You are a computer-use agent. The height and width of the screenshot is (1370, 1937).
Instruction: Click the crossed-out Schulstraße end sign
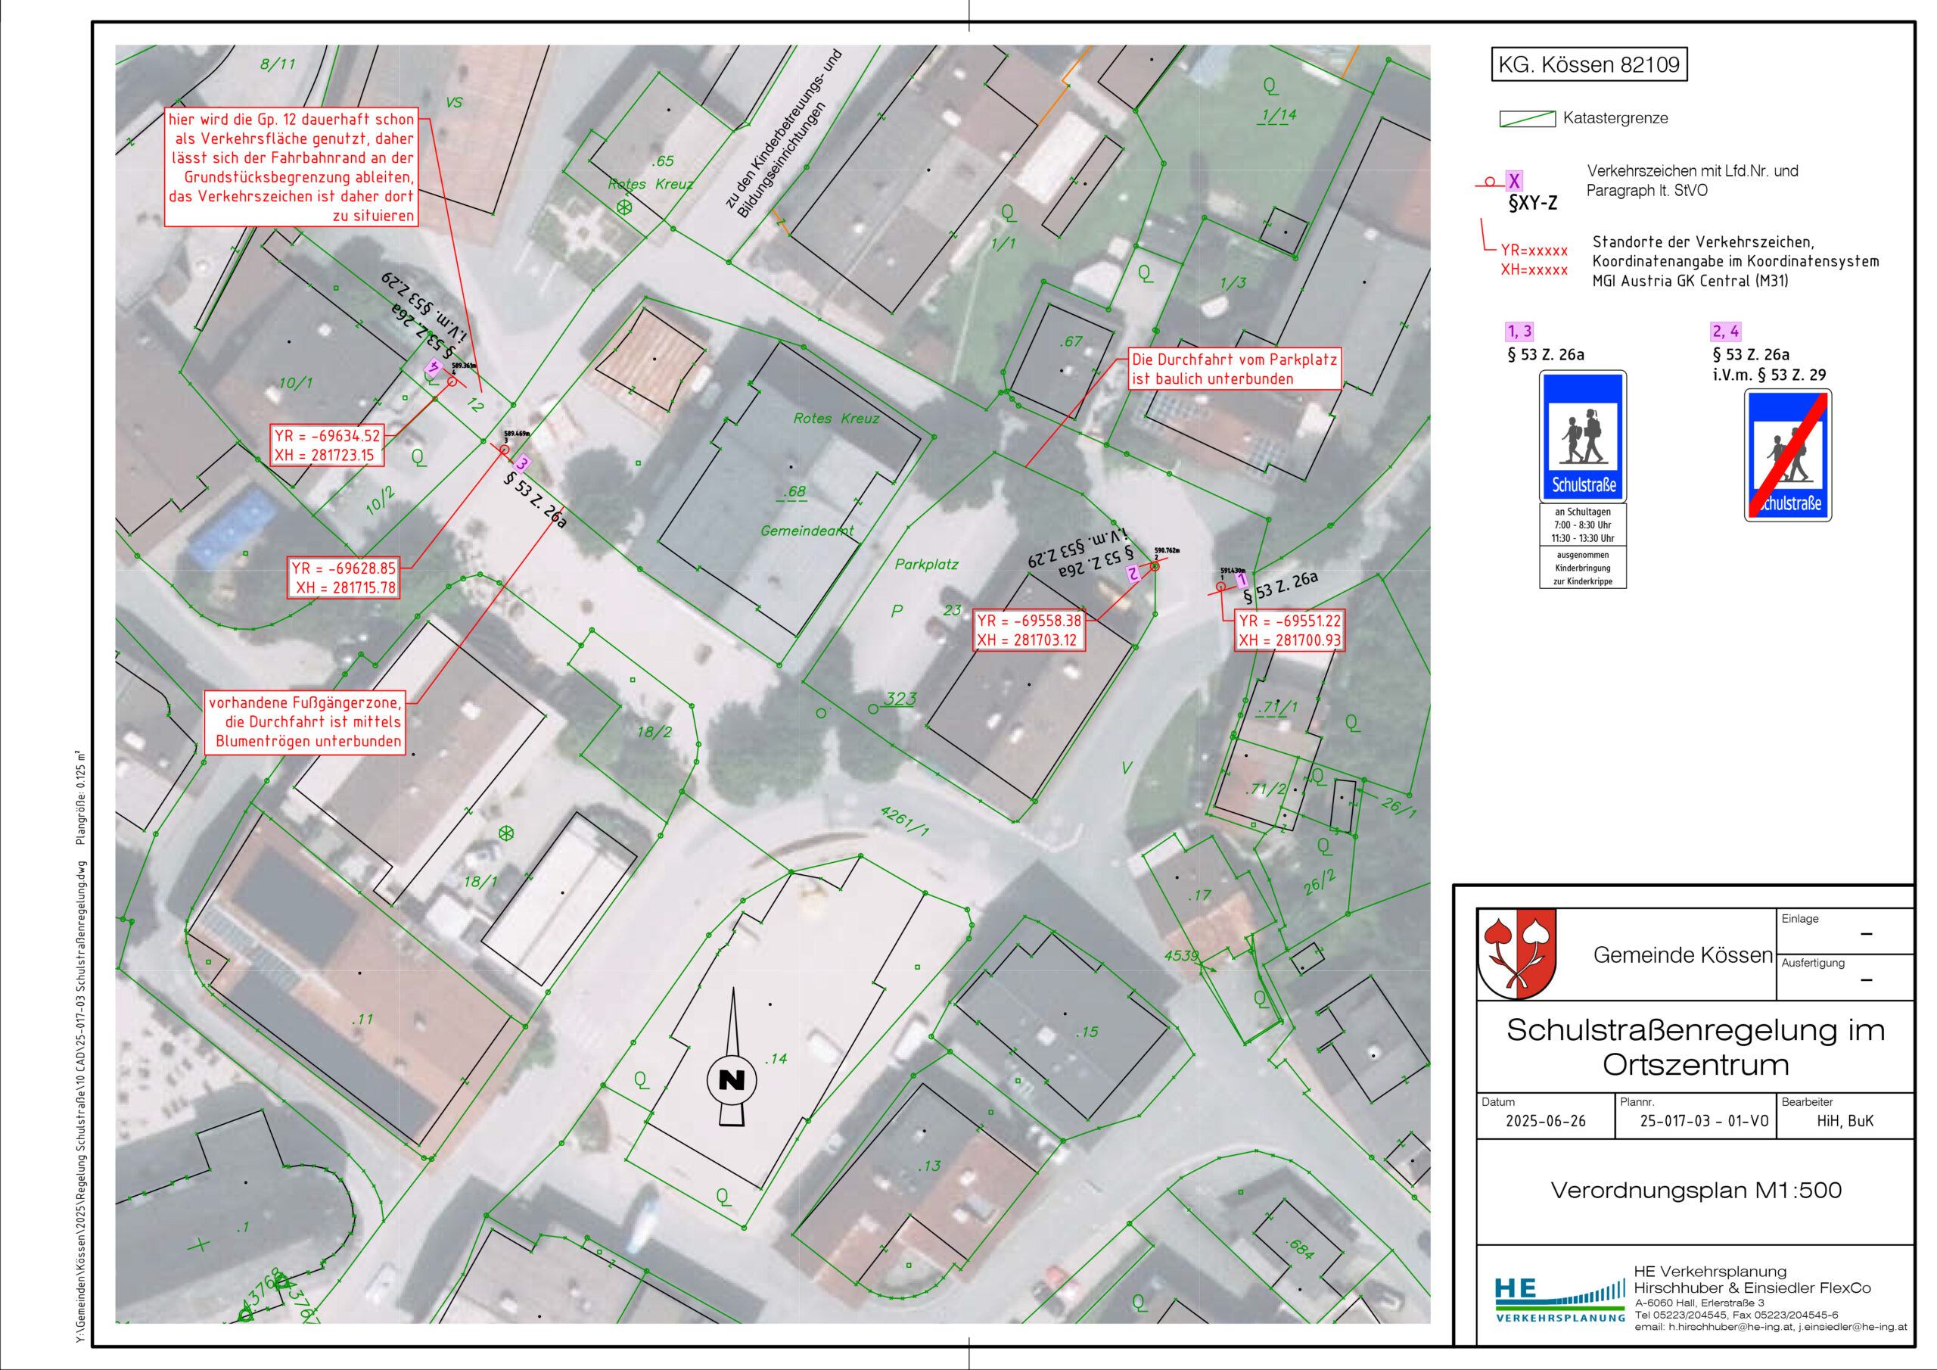[x=1788, y=456]
